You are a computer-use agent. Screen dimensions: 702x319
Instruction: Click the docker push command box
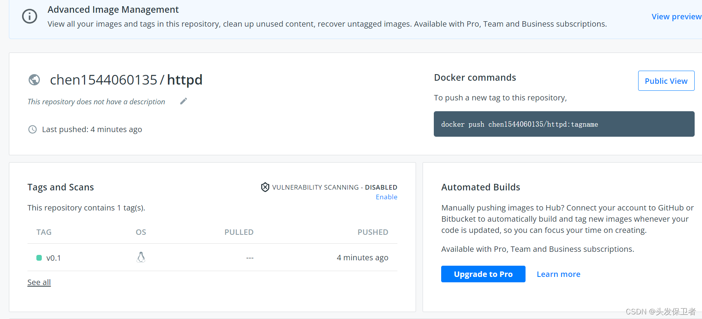564,124
